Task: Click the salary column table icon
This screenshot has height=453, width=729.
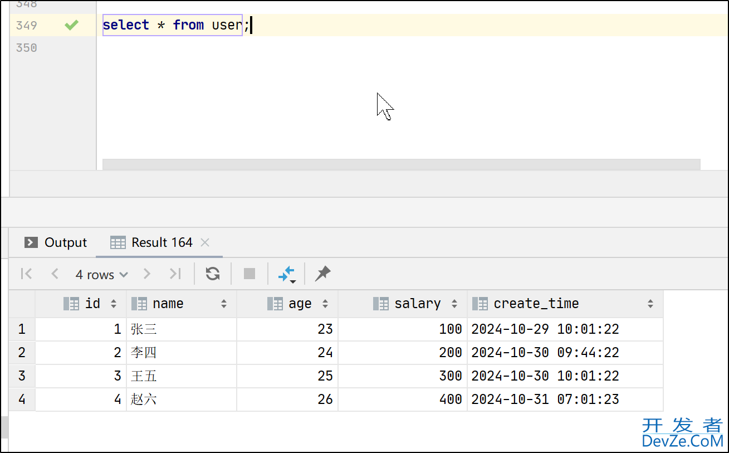Action: [381, 304]
